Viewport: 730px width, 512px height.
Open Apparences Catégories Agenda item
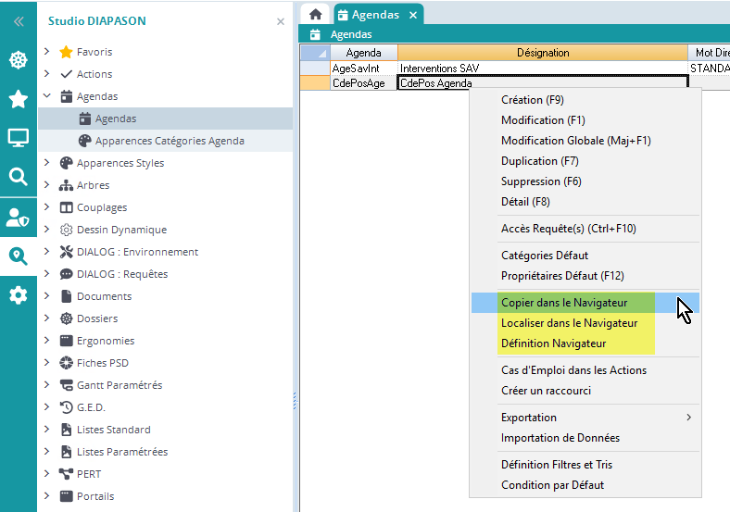pos(170,141)
